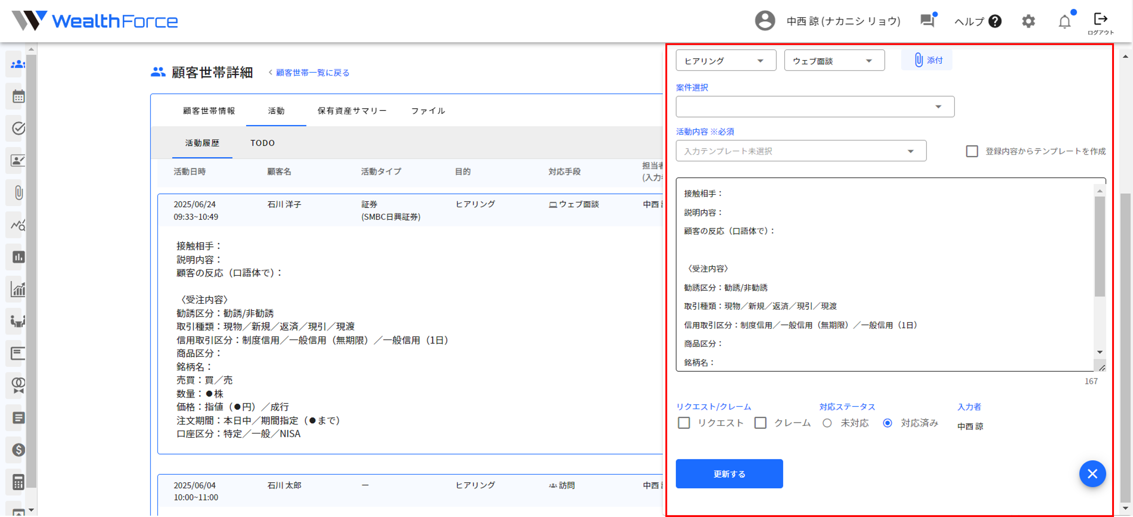This screenshot has height=517, width=1133.
Task: Open the card/message panel sidebar icon
Action: [18, 353]
